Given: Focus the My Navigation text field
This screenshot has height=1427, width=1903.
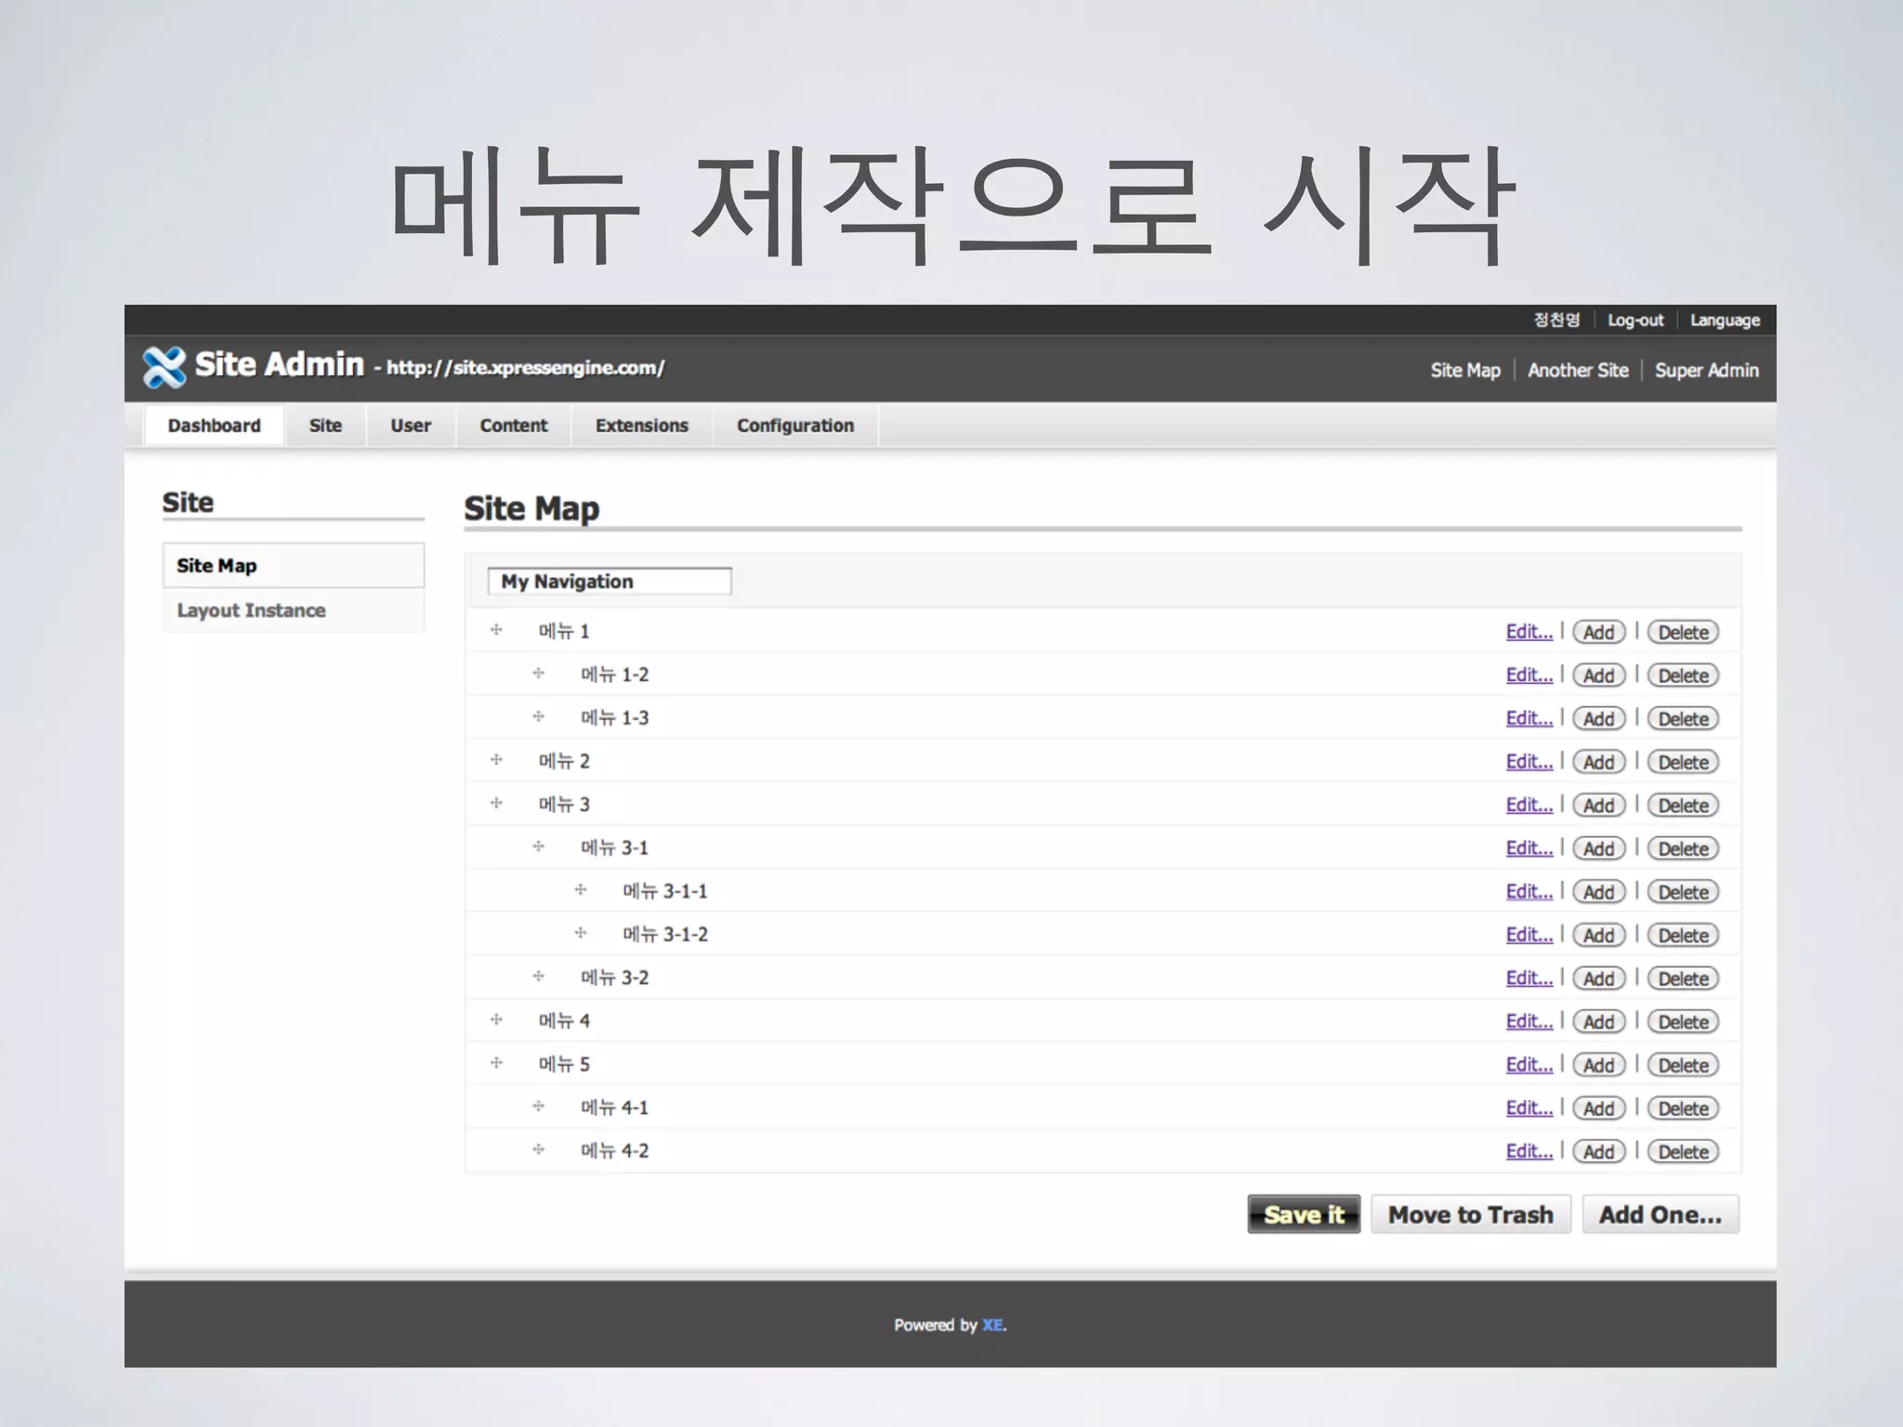Looking at the screenshot, I should [610, 582].
